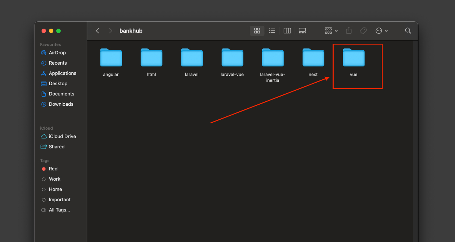
Task: Click the next folder name label
Action: pyautogui.click(x=313, y=75)
